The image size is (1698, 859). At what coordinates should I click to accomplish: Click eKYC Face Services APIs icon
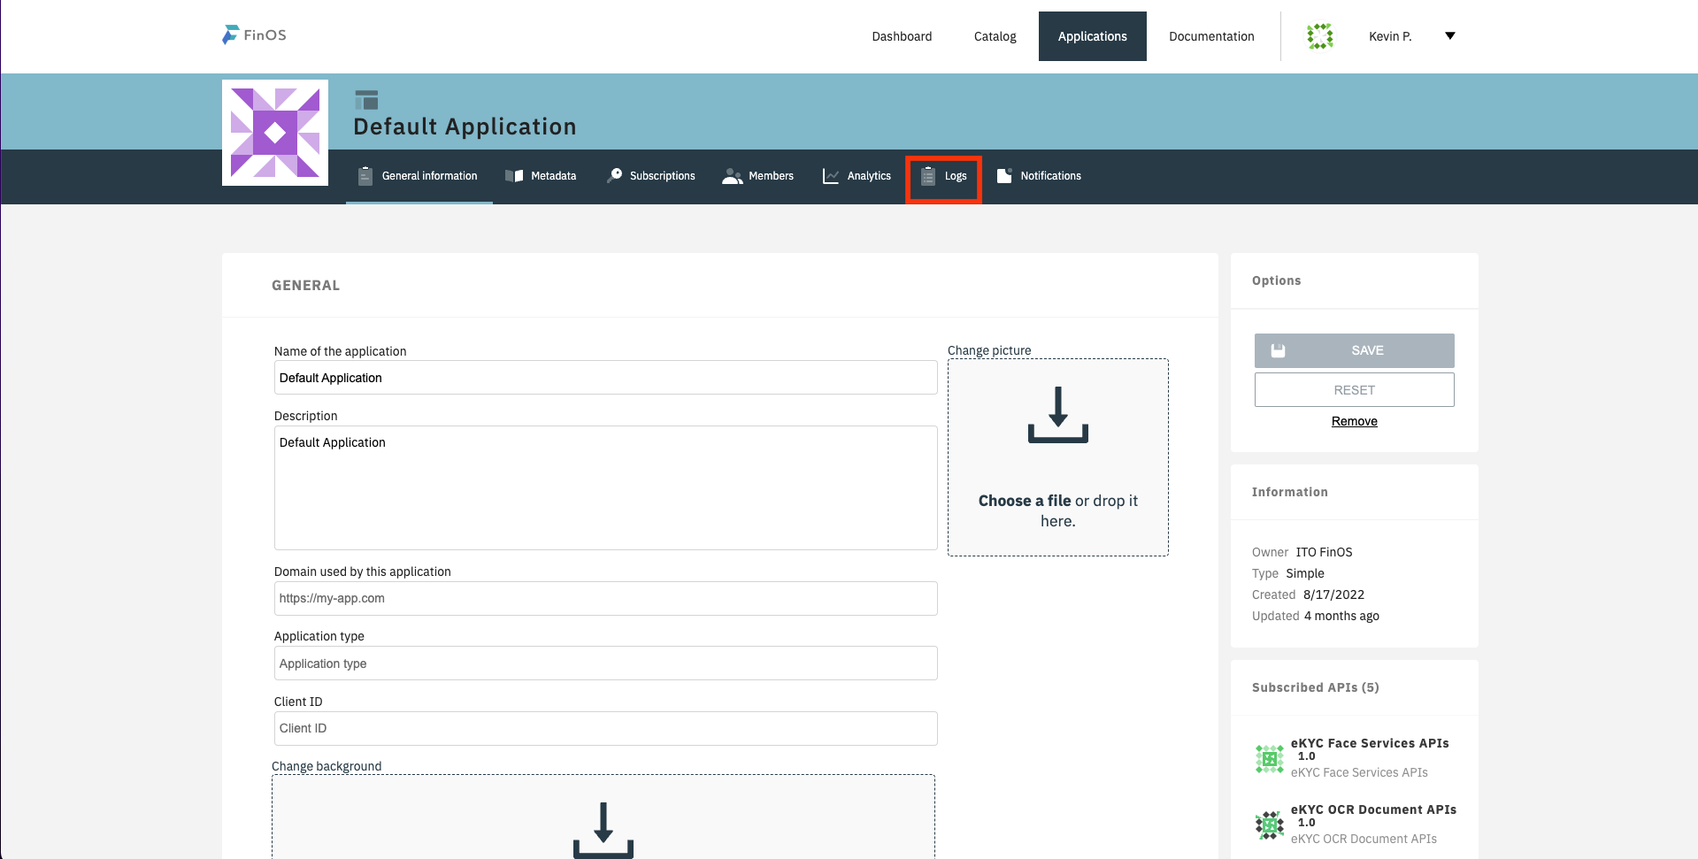point(1269,758)
